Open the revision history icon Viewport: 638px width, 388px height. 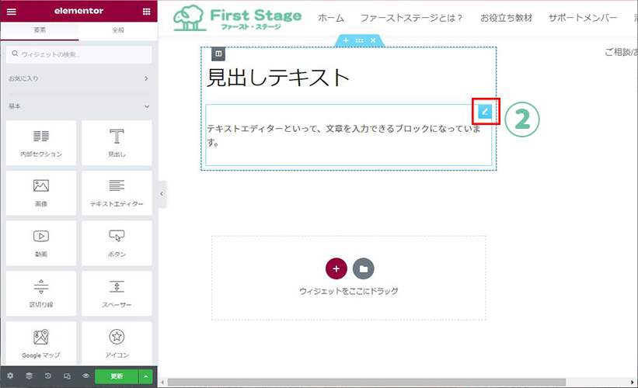[47, 376]
